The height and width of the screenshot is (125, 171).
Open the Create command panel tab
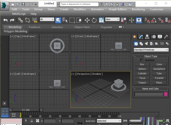click(x=134, y=37)
